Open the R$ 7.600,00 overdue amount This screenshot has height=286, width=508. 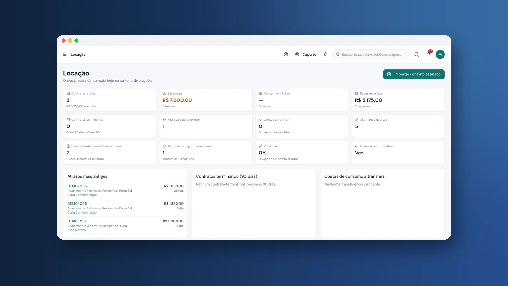point(177,100)
